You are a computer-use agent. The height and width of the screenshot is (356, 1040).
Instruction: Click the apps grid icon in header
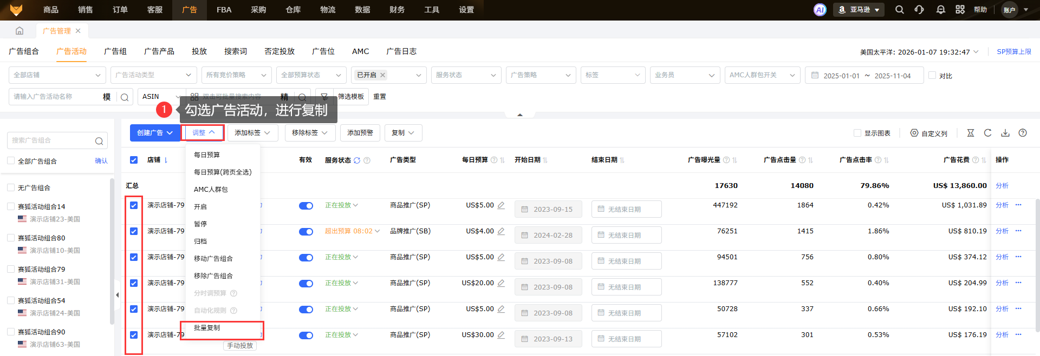click(x=960, y=10)
